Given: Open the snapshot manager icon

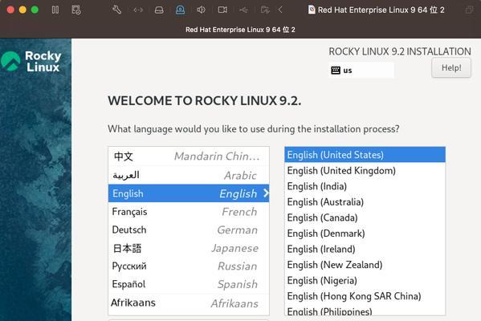Looking at the screenshot, I should point(76,10).
